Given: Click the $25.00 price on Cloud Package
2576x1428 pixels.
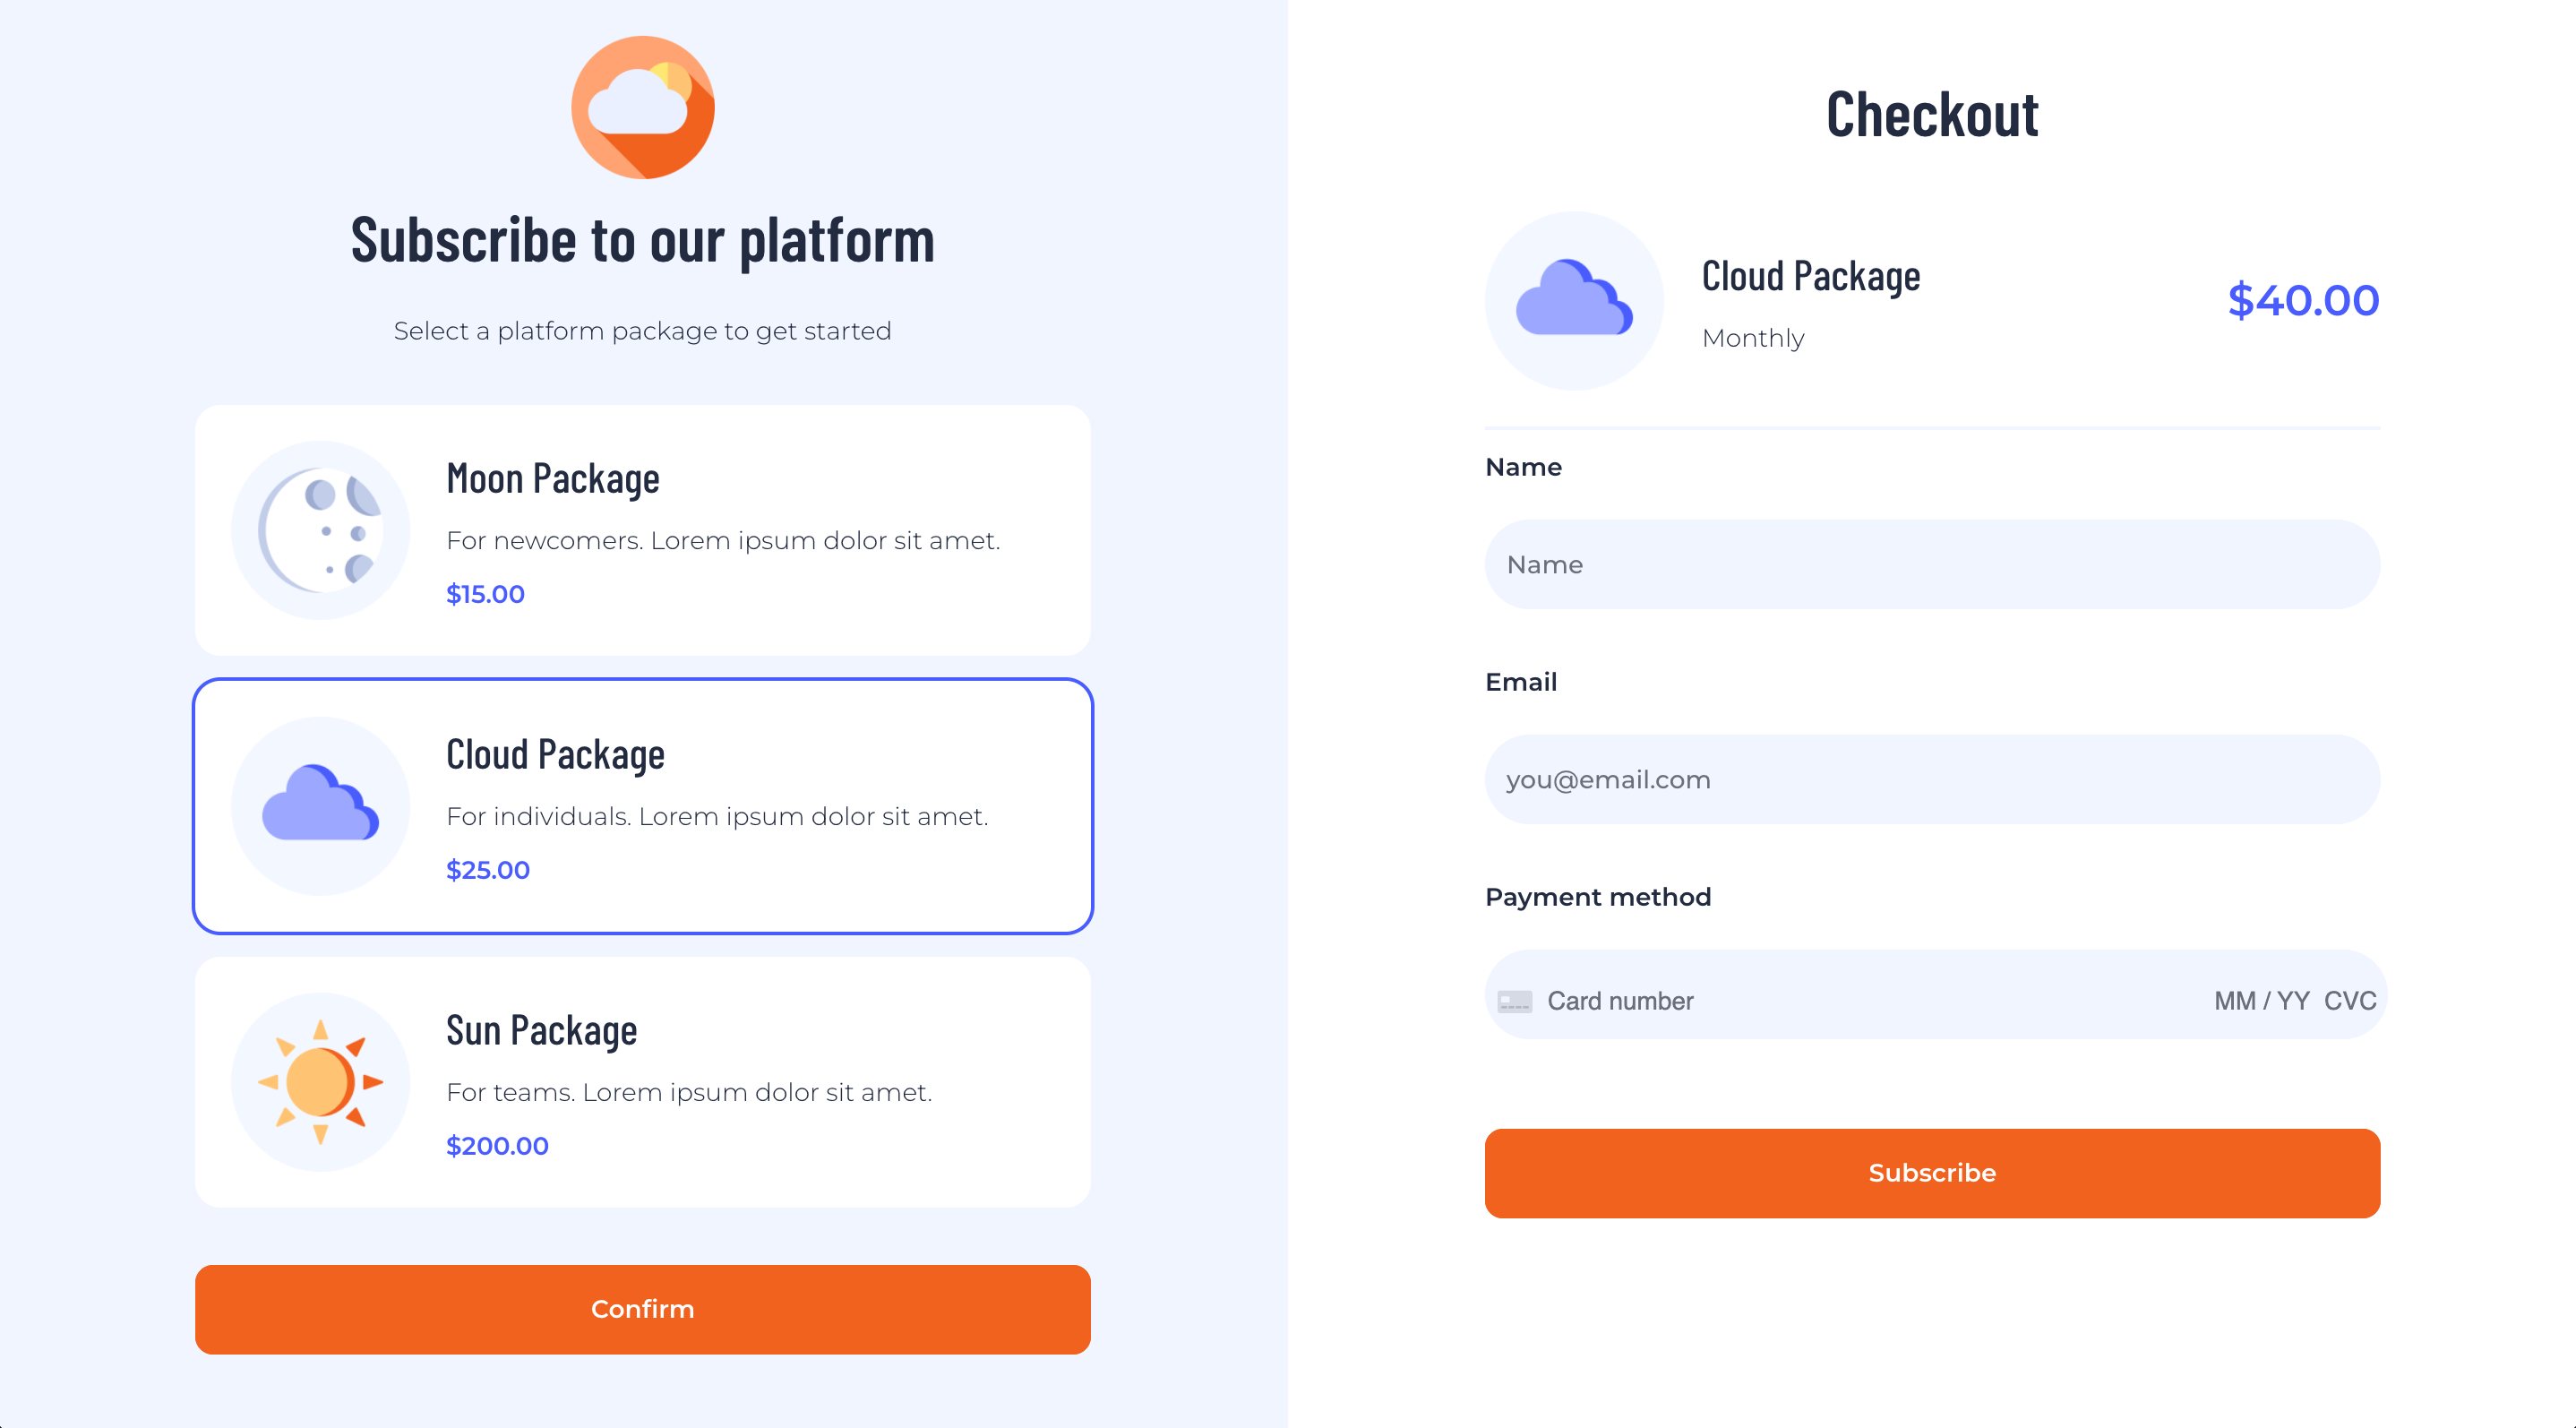Looking at the screenshot, I should coord(488,869).
